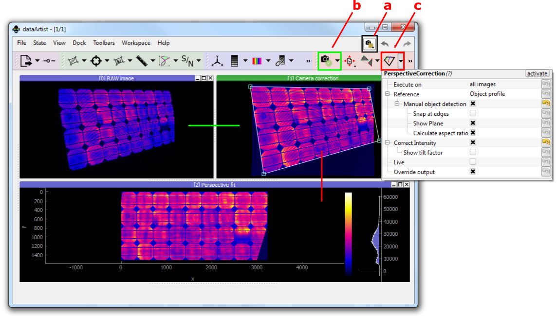The width and height of the screenshot is (558, 316).
Task: Open the Toolbars menu
Action: click(104, 43)
